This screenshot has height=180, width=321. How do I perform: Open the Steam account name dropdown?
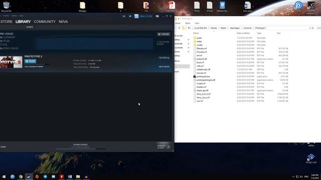coord(146,16)
